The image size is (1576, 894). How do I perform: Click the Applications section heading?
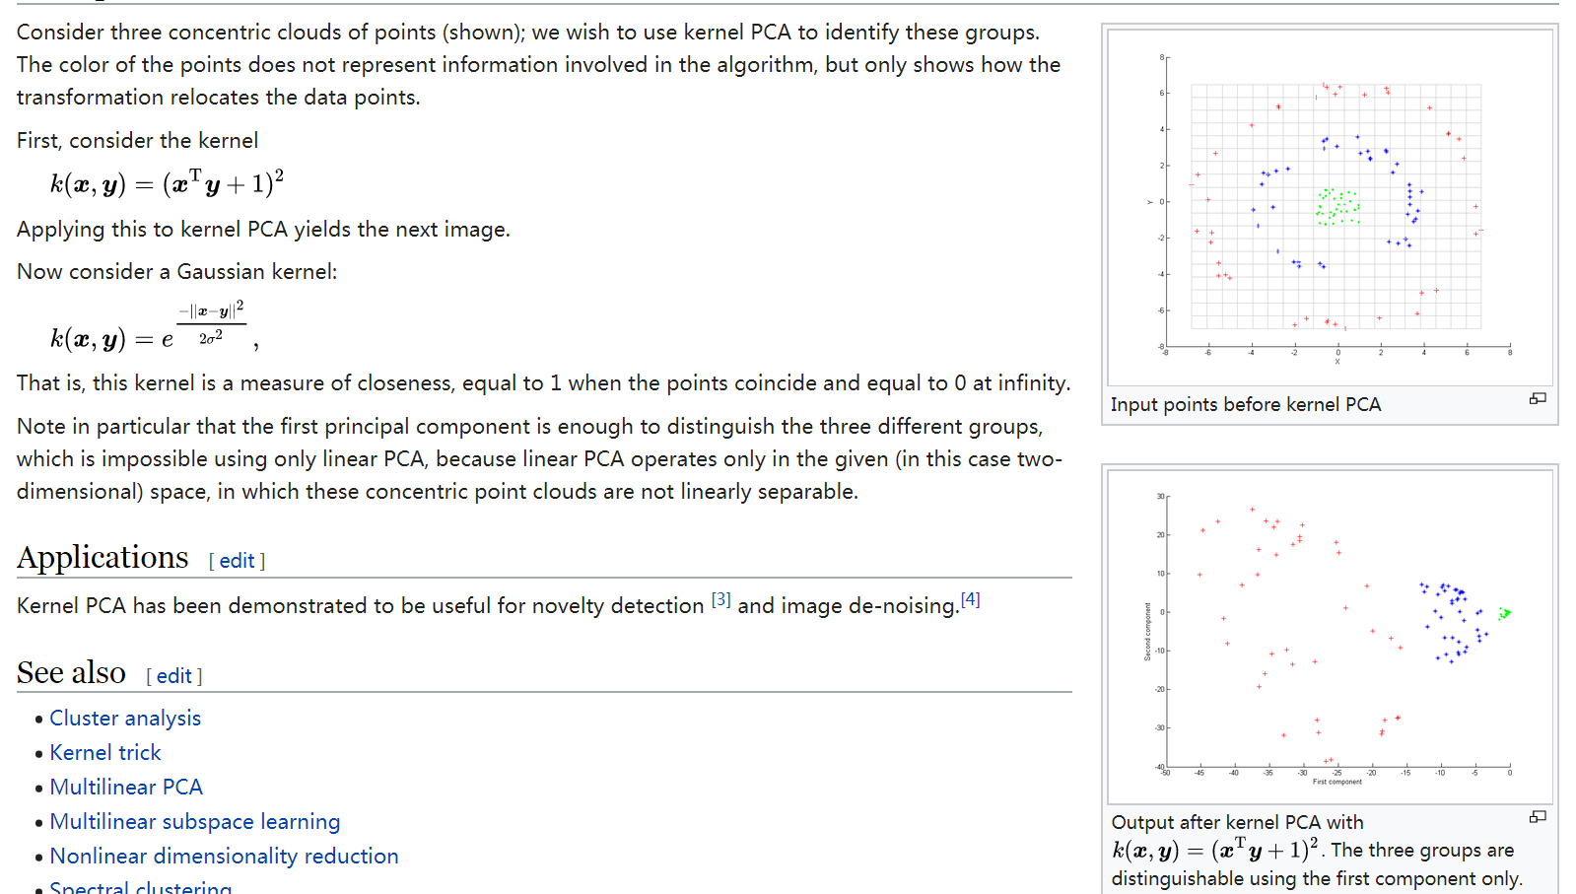(102, 557)
